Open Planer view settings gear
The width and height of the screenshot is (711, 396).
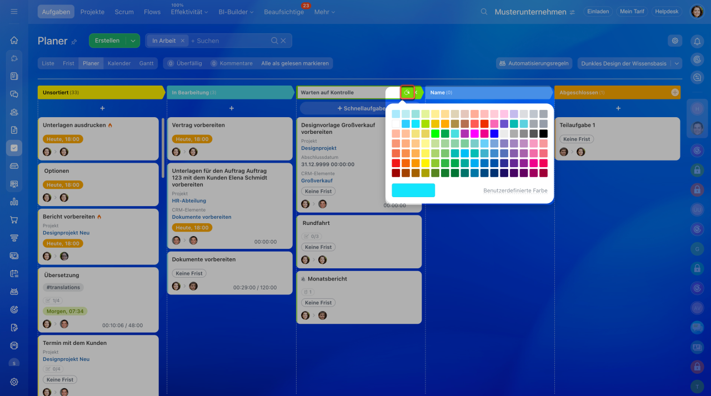point(675,41)
